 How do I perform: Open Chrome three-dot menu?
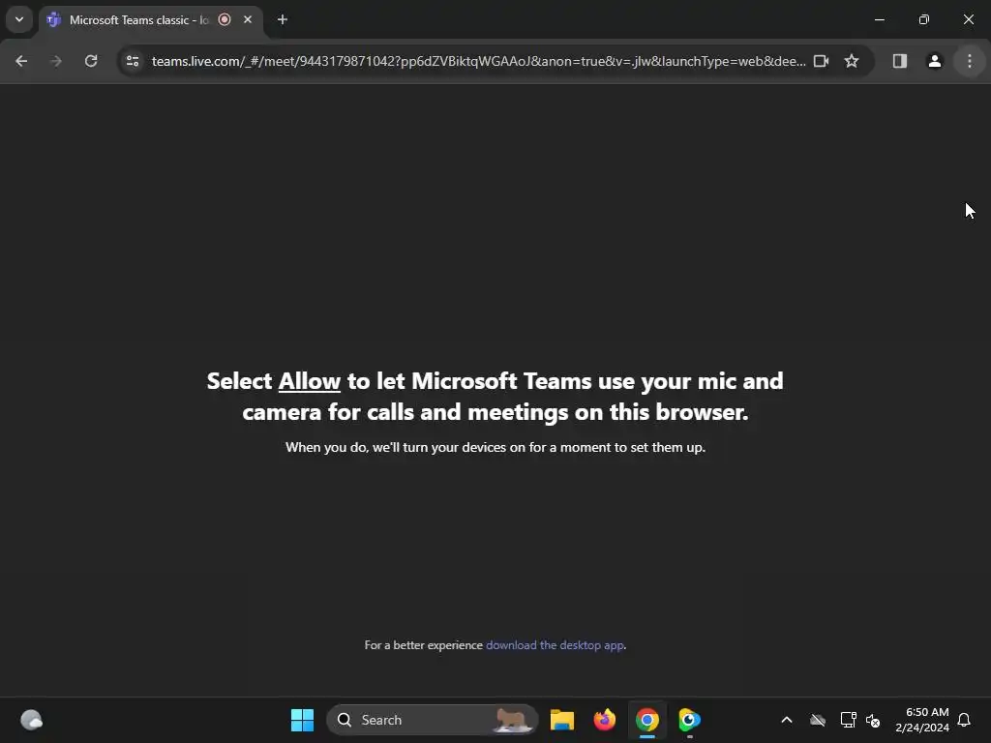pos(970,61)
